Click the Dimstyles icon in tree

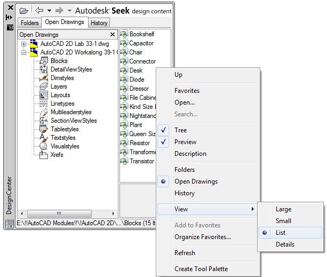pyautogui.click(x=44, y=78)
